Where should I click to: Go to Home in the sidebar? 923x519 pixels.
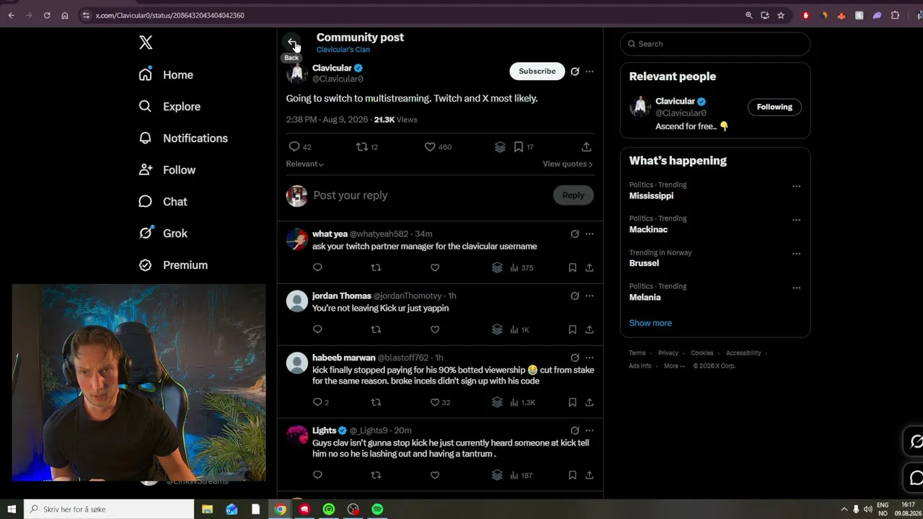(x=166, y=75)
